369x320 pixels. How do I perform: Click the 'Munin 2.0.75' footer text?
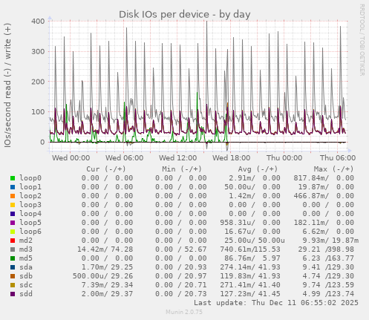[184, 312]
